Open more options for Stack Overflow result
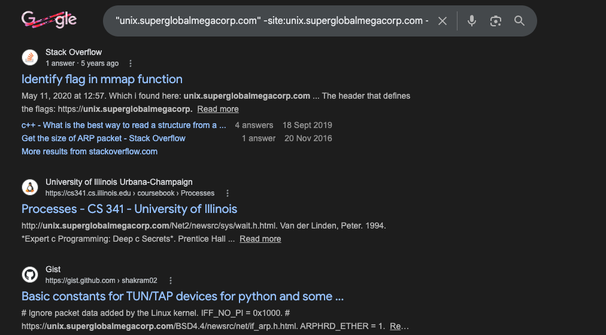Screen dimensions: 606x335 tap(131, 63)
